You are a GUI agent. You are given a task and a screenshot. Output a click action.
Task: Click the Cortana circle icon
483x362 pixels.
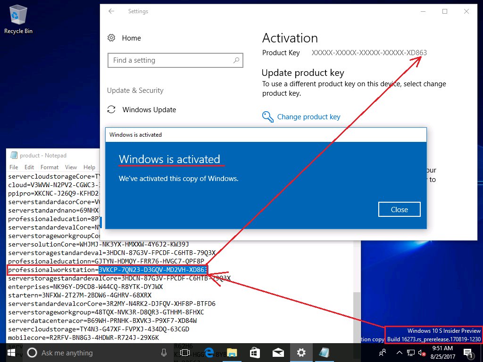pos(32,353)
